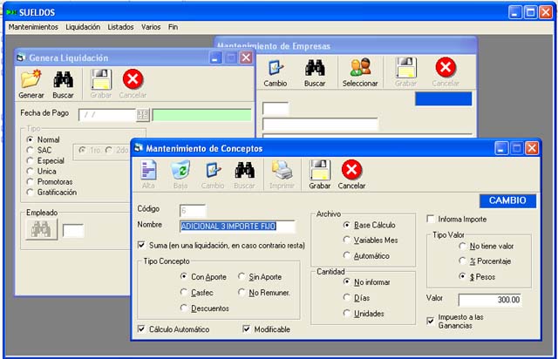The image size is (558, 359).
Task: Click the Valor input field
Action: click(x=490, y=300)
